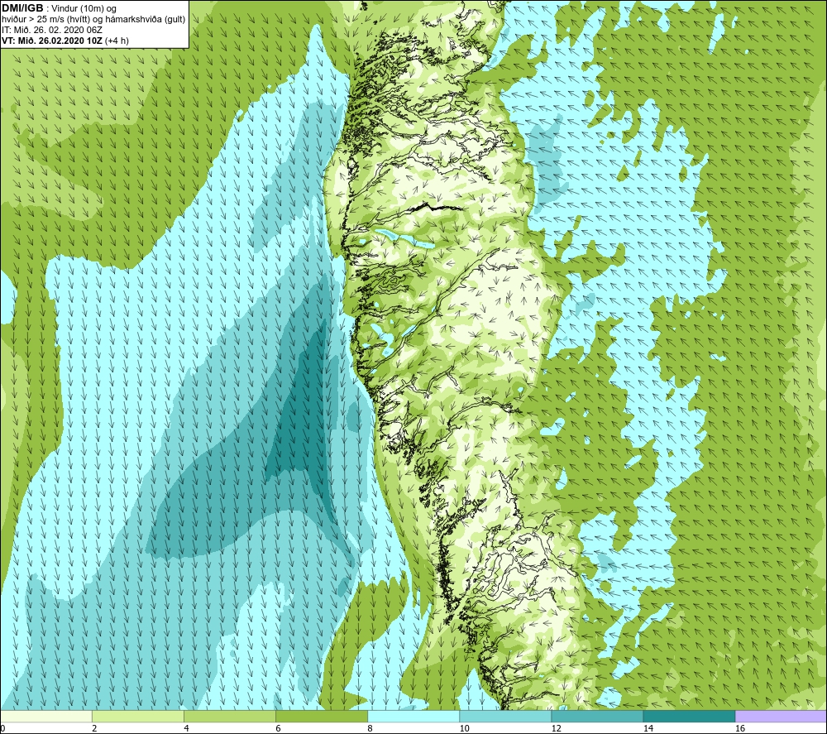Viewport: 827px width, 734px height.
Task: Click the teal 12–14 legend swatch
Action: [596, 716]
